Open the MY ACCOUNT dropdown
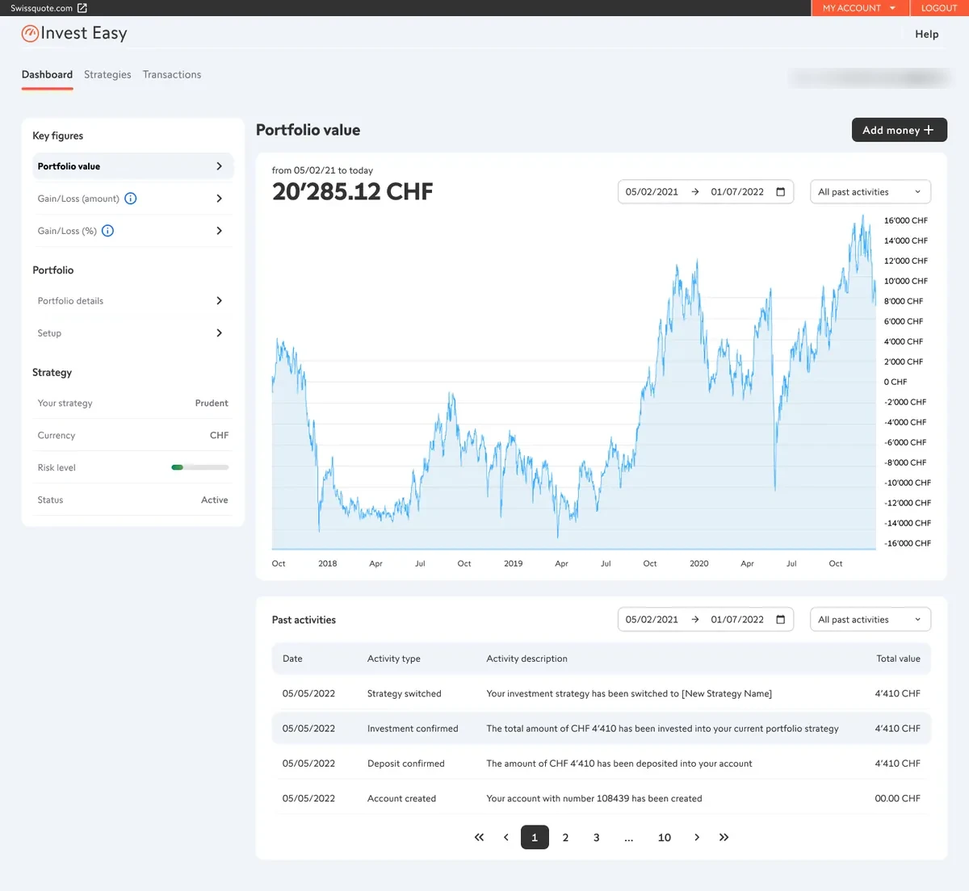The height and width of the screenshot is (891, 969). click(x=860, y=8)
